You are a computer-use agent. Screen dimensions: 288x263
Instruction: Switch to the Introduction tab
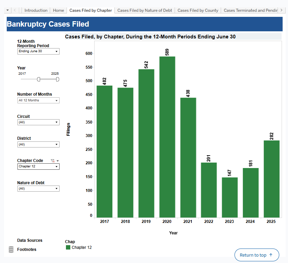(36, 10)
